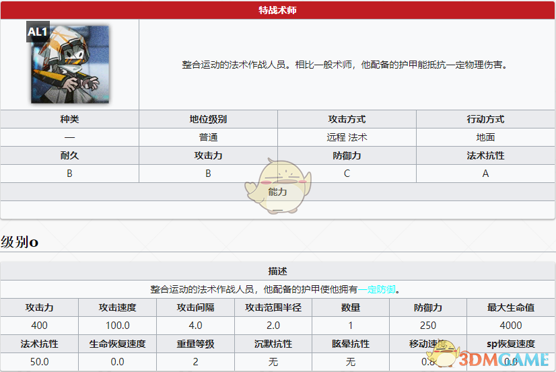Viewport: 556px width, 372px height.
Task: Click the hooded caster enemy portrait
Action: tap(70, 65)
